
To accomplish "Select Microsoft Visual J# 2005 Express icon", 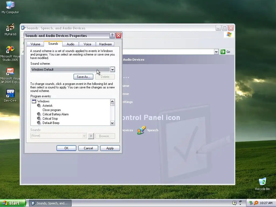I will tap(10, 76).
